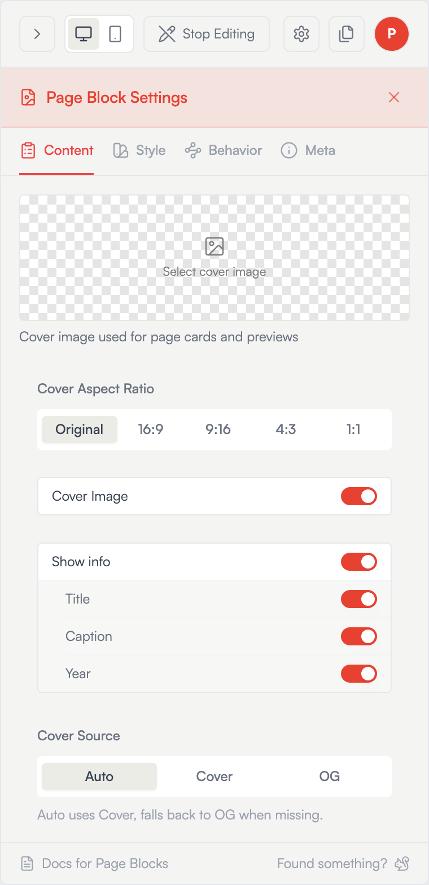Screen dimensions: 429x885
Task: Open the Content tab
Action: 56,150
